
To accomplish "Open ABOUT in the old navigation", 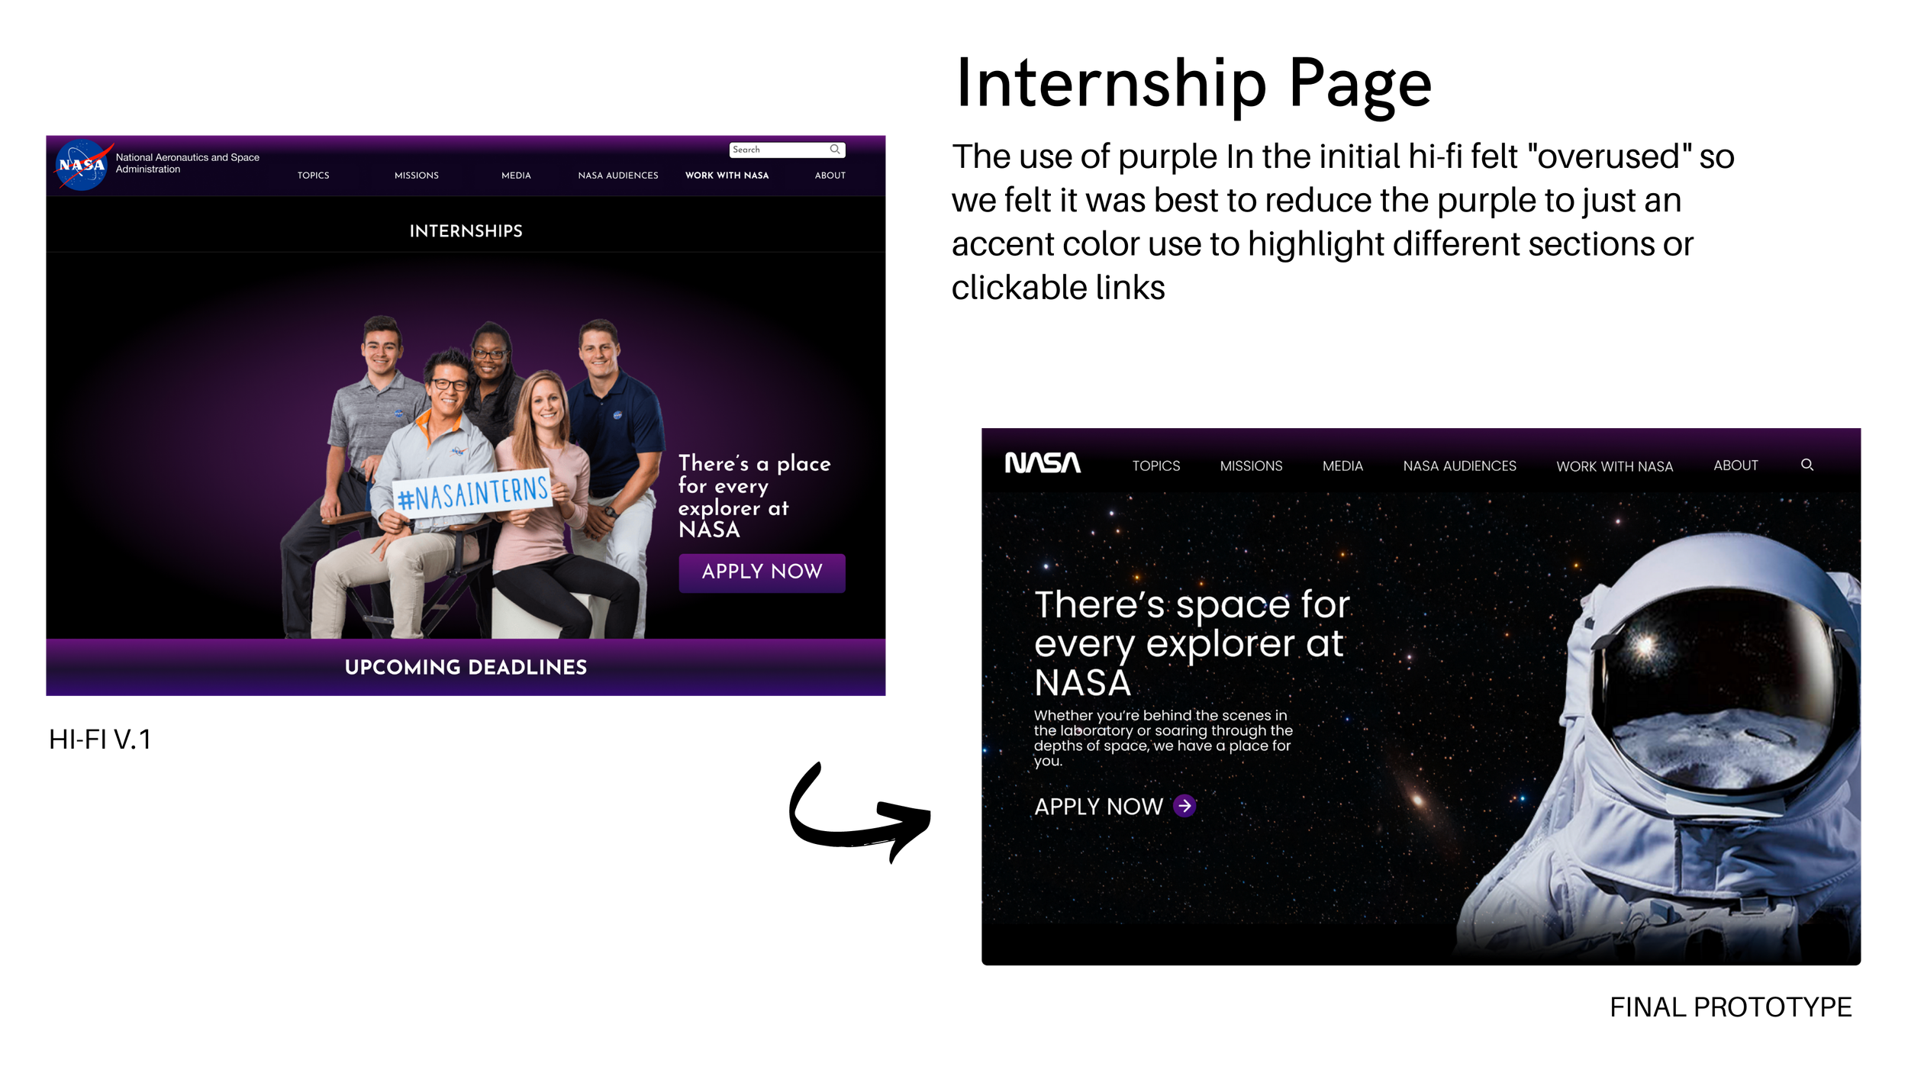I will pyautogui.click(x=830, y=176).
